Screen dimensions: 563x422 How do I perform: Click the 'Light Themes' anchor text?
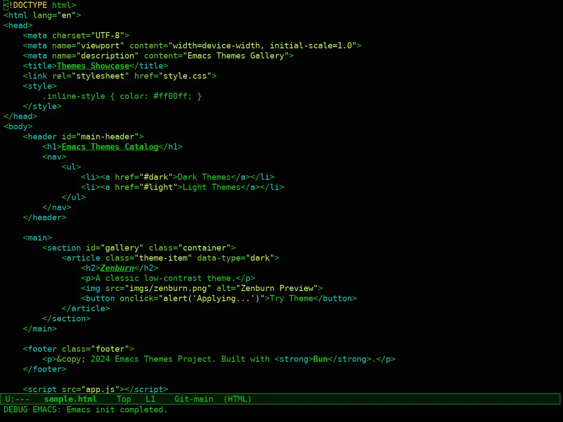(212, 187)
